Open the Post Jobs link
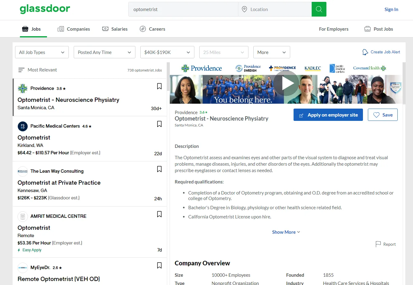 coord(379,29)
